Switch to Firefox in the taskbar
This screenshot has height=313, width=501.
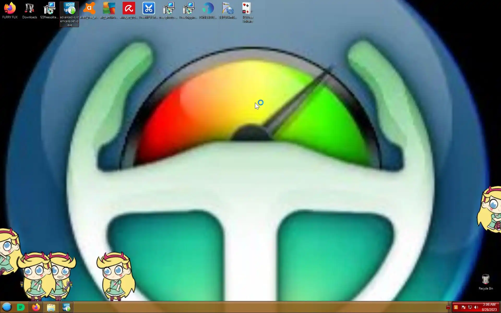click(36, 307)
